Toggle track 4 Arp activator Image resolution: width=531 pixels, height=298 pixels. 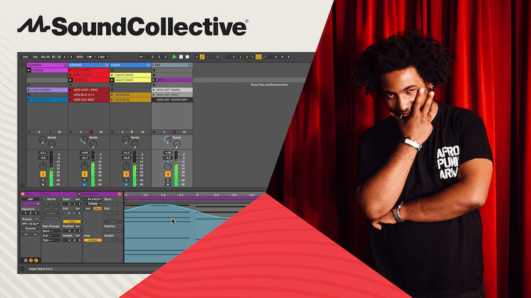(x=168, y=174)
